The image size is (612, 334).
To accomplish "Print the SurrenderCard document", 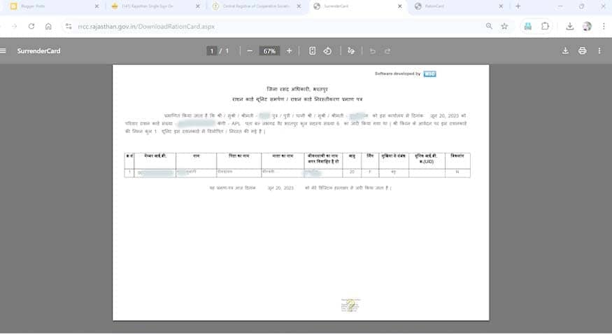I will (x=582, y=50).
